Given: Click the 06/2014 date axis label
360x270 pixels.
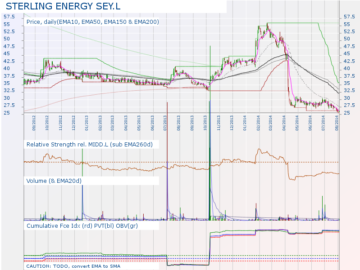Looking at the screenshot, I should click(310, 123).
